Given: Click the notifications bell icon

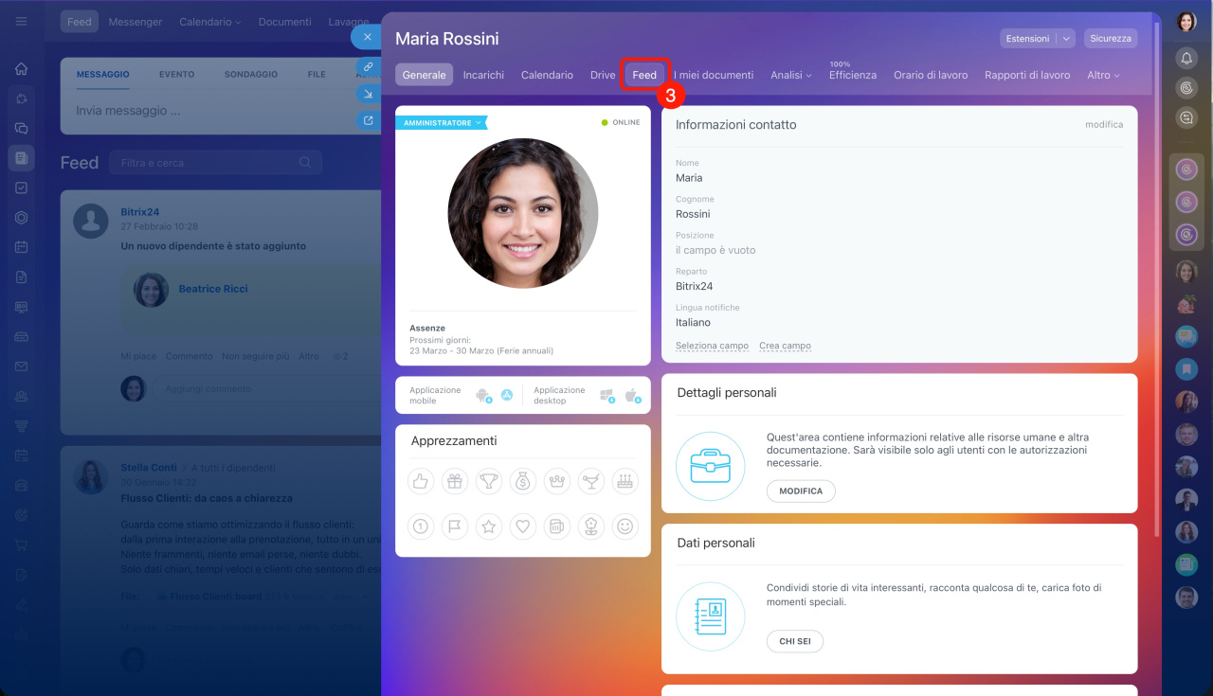Looking at the screenshot, I should pos(1186,58).
